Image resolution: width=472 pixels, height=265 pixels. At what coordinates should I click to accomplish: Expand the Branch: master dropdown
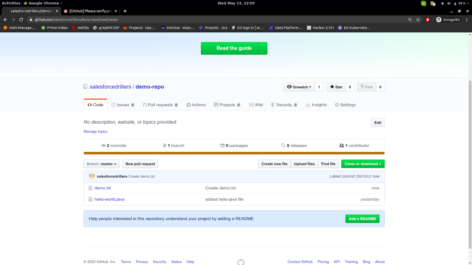pos(101,164)
